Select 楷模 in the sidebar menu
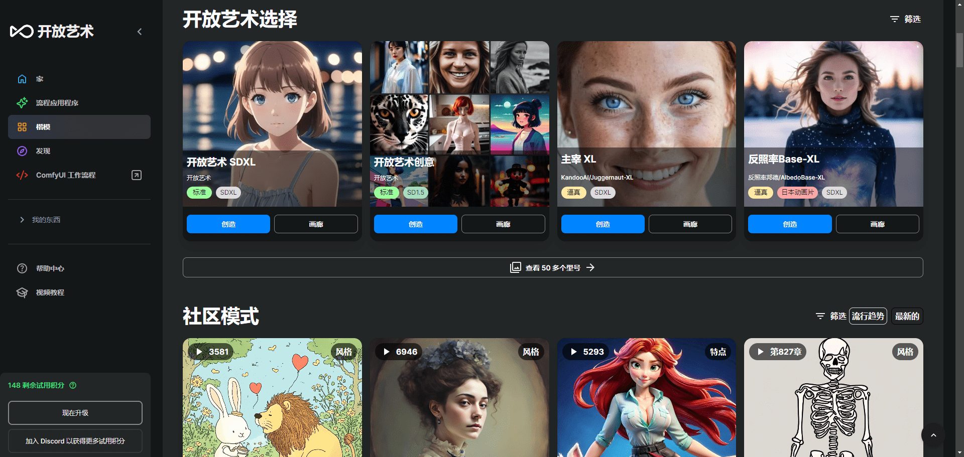This screenshot has height=457, width=964. coord(79,127)
